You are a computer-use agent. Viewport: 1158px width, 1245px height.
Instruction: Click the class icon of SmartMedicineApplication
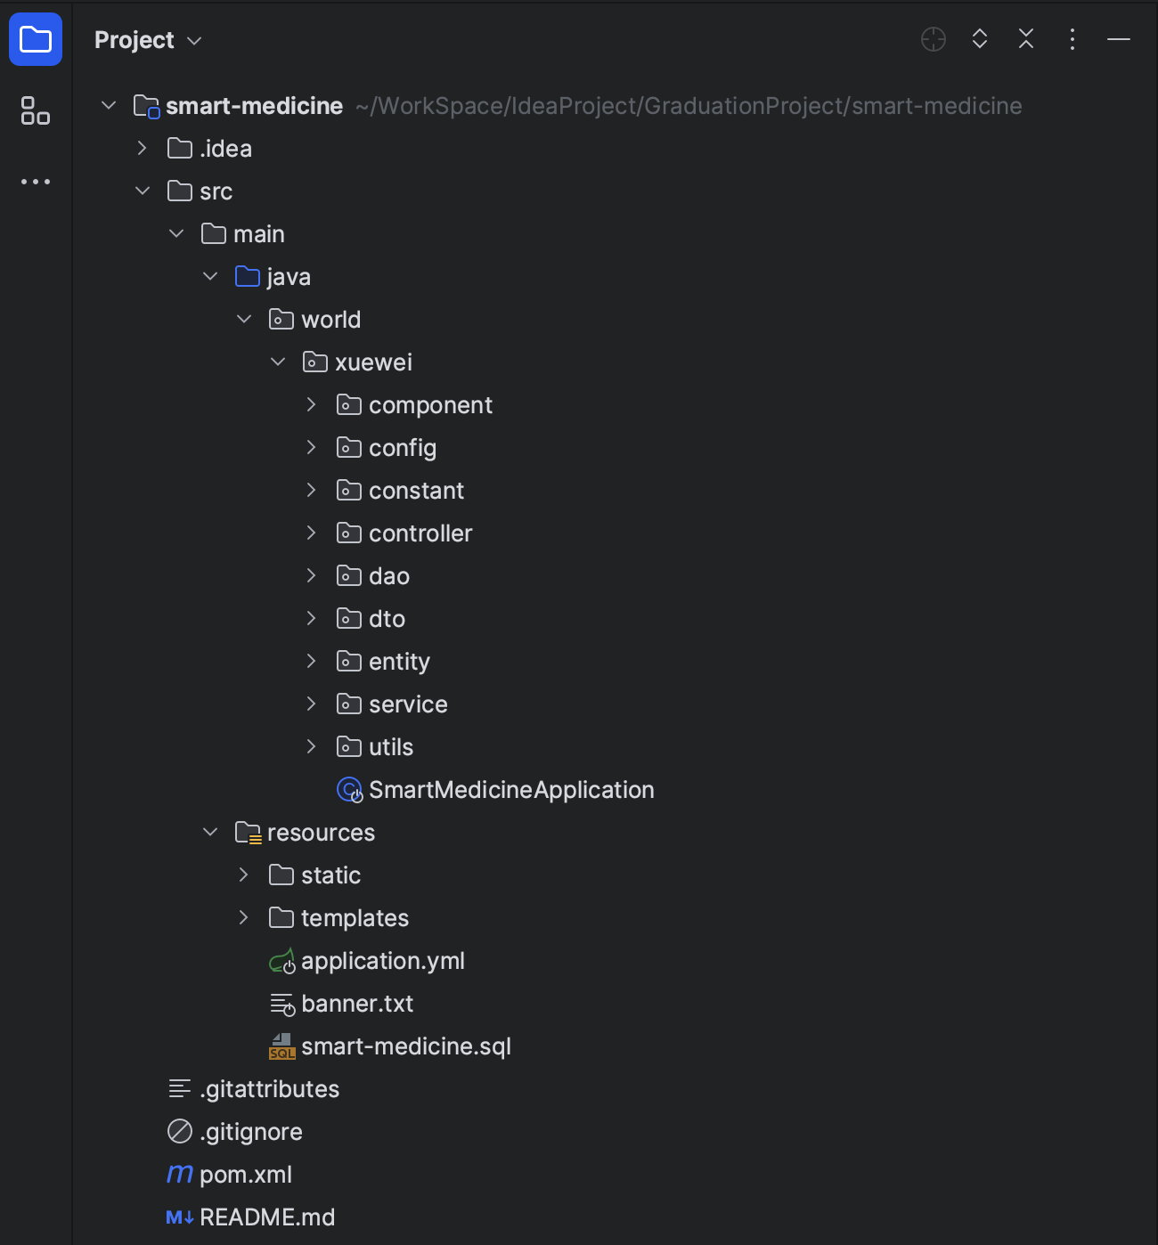click(x=348, y=789)
